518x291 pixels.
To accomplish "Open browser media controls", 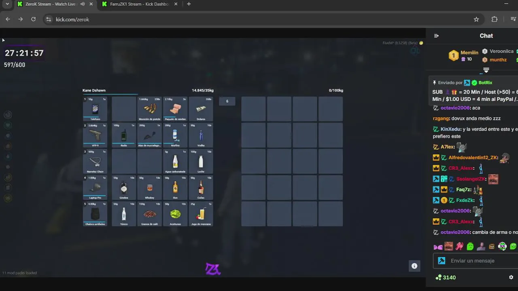I will coord(513,19).
